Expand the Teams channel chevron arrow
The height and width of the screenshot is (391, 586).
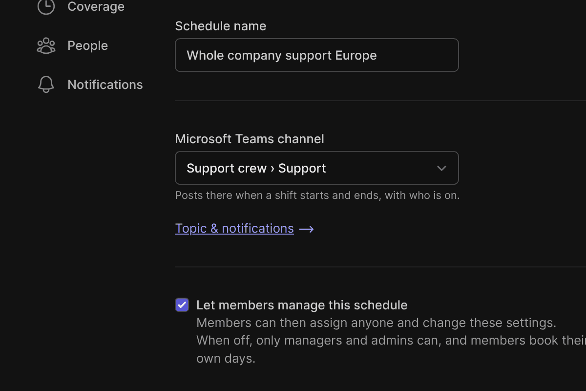441,168
